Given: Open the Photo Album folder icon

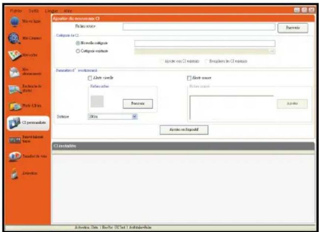Looking at the screenshot, I should (x=15, y=106).
